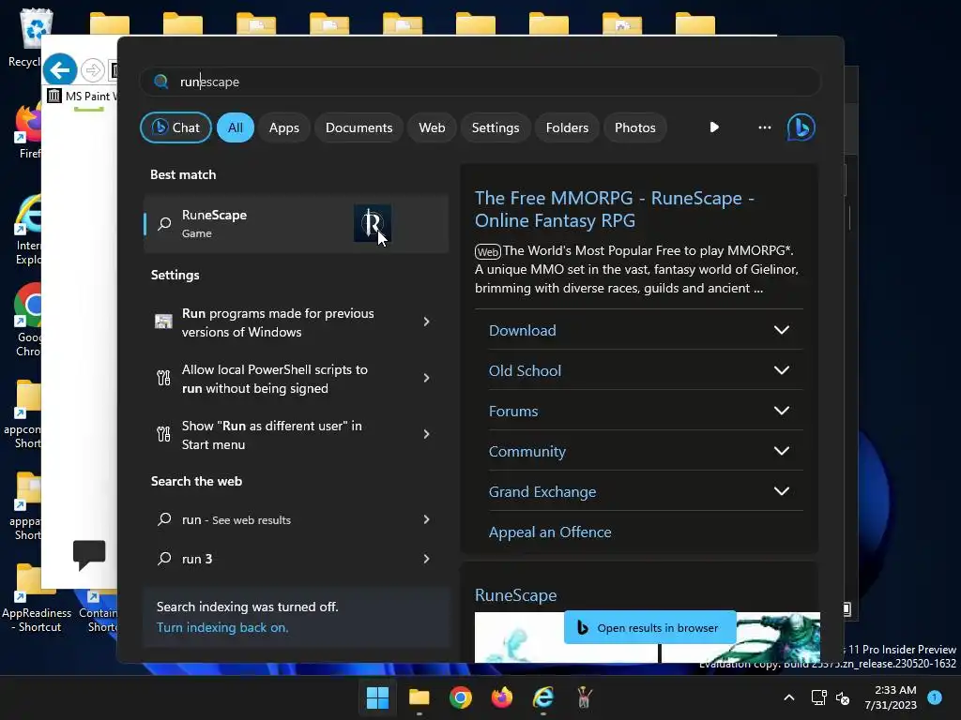Viewport: 961px width, 720px height.
Task: Expand the Download section
Action: (x=782, y=330)
